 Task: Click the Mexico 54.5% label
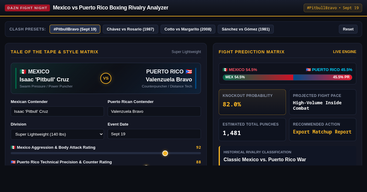pos(240,69)
